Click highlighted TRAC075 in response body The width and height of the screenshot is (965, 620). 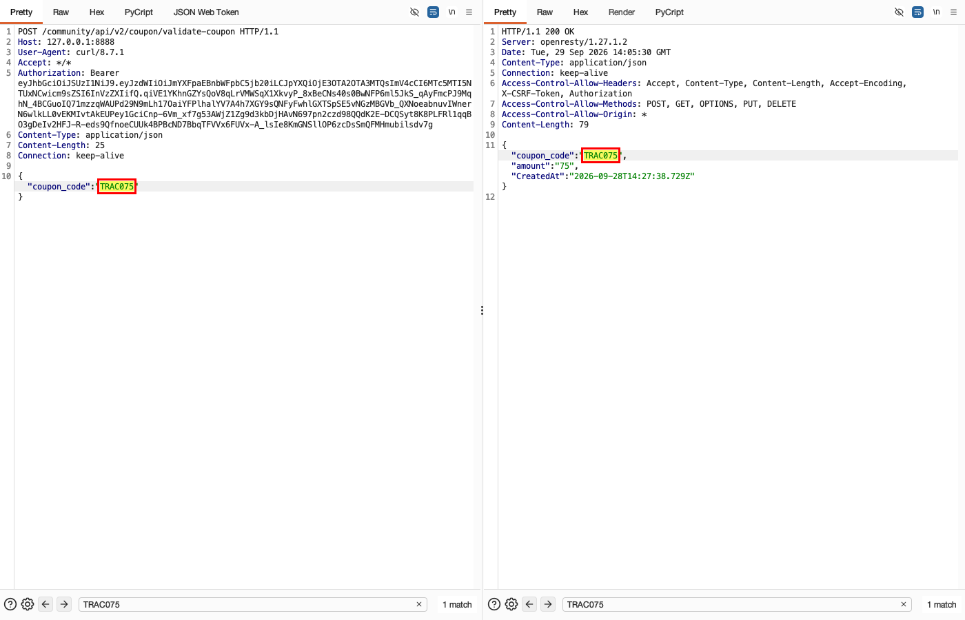tap(600, 156)
